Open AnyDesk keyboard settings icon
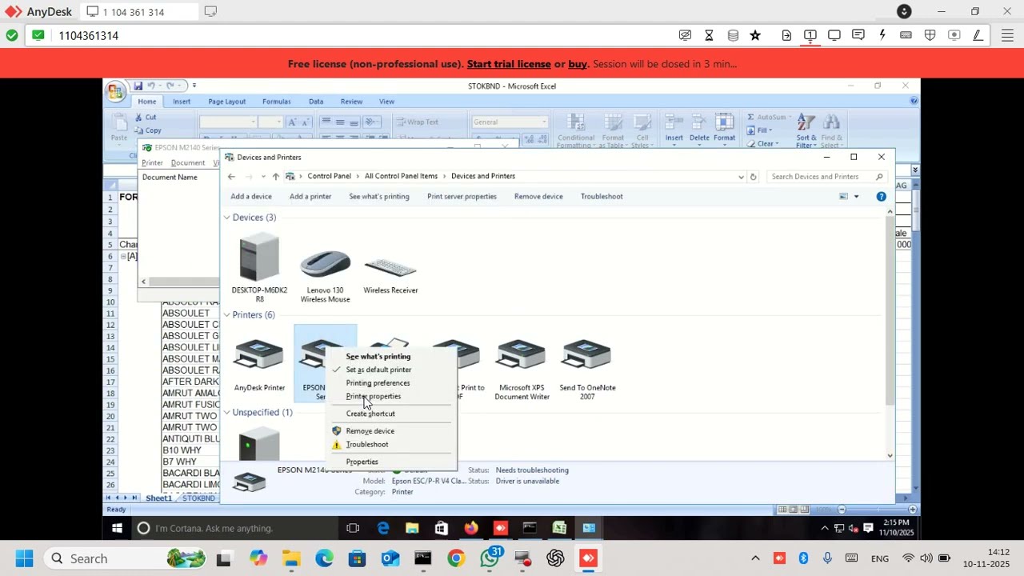The height and width of the screenshot is (576, 1024). [906, 35]
